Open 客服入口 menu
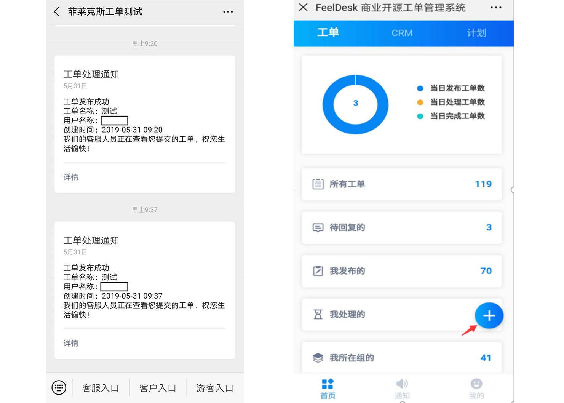The image size is (564, 403). tap(101, 388)
